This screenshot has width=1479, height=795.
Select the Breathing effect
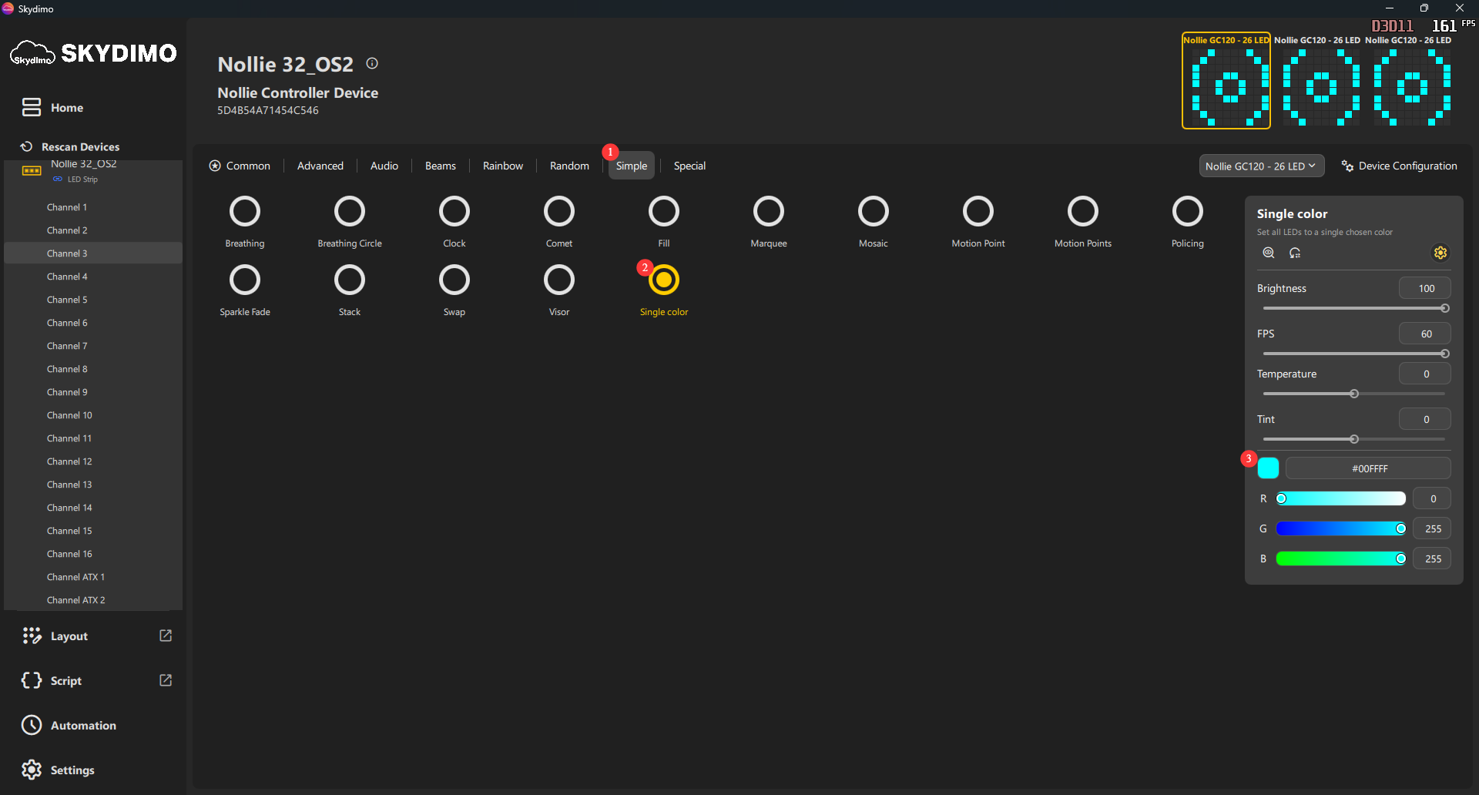(245, 222)
